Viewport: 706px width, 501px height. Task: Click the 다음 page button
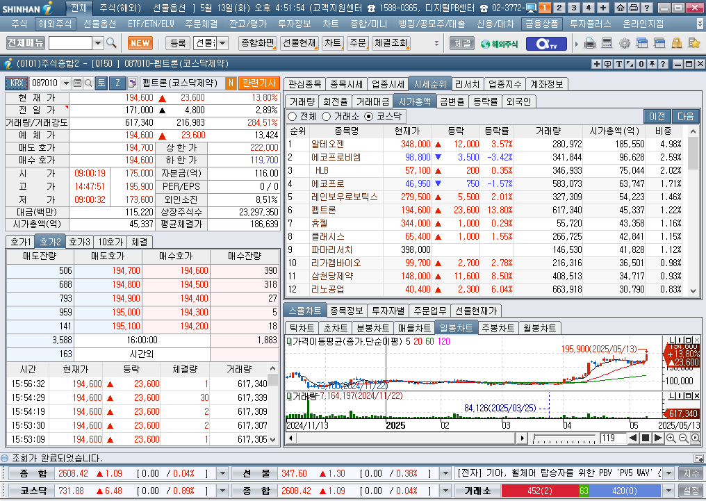click(x=686, y=117)
